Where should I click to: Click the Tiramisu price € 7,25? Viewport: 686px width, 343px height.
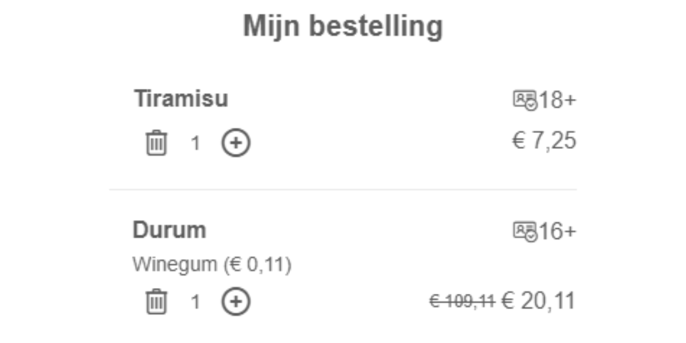point(544,141)
